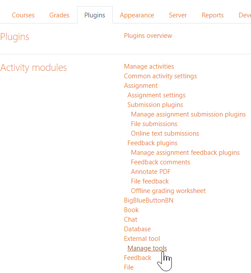Select Manage assignment submission plugins
This screenshot has height=273, width=251.
pyautogui.click(x=188, y=114)
